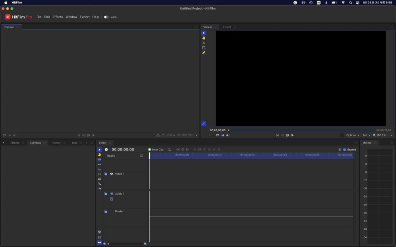Click the New Clip button
The height and width of the screenshot is (247, 396).
(x=155, y=149)
